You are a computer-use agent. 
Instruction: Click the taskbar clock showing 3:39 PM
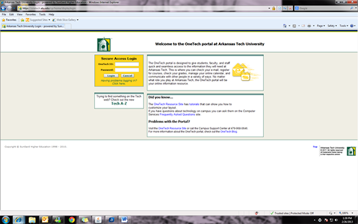click(347, 220)
